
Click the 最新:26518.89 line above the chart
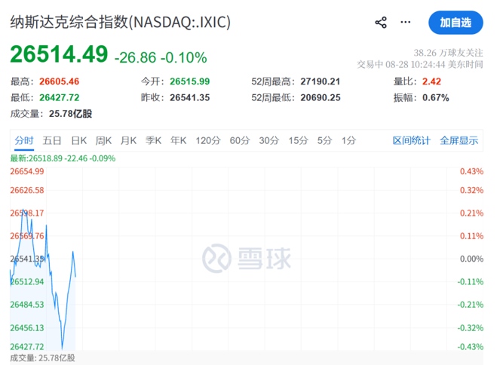pos(63,158)
